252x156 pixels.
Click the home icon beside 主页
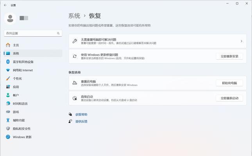[8, 45]
